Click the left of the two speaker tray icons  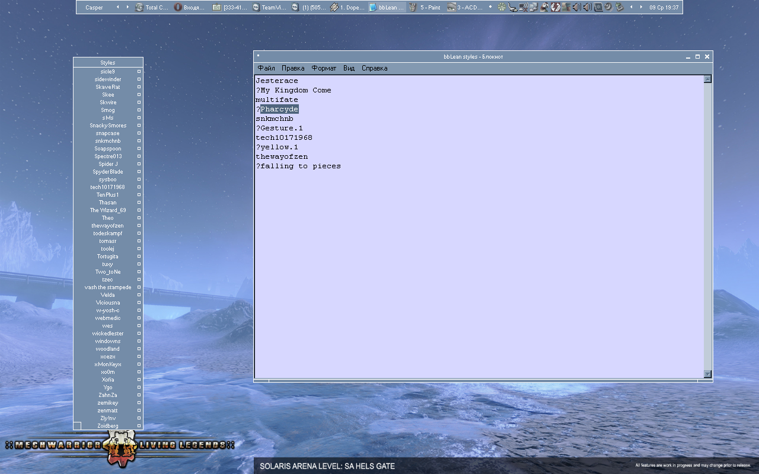[x=576, y=7]
